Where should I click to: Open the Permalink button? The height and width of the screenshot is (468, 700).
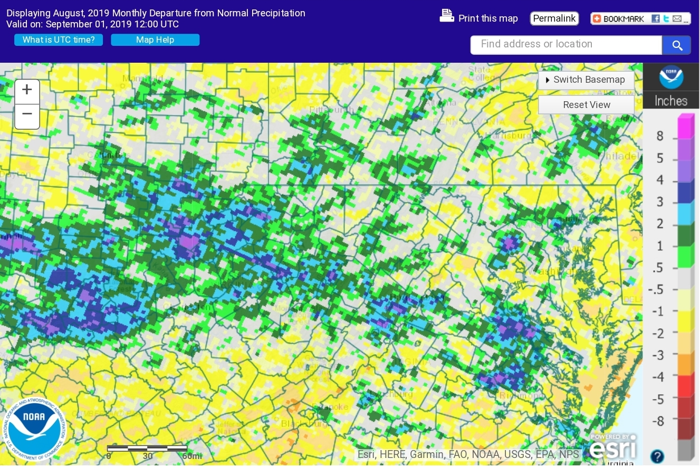coord(554,18)
